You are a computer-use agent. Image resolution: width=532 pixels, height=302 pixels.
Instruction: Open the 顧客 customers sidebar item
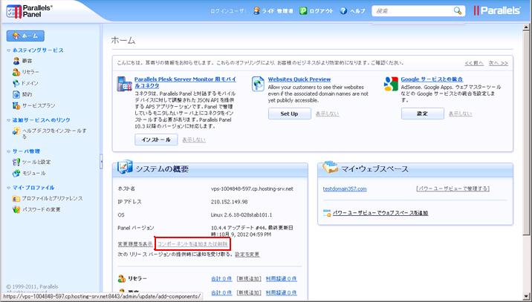tap(27, 61)
